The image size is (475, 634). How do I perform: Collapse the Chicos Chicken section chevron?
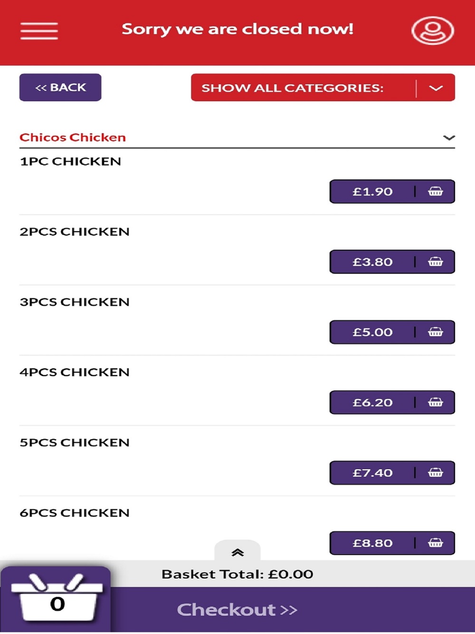(x=449, y=138)
